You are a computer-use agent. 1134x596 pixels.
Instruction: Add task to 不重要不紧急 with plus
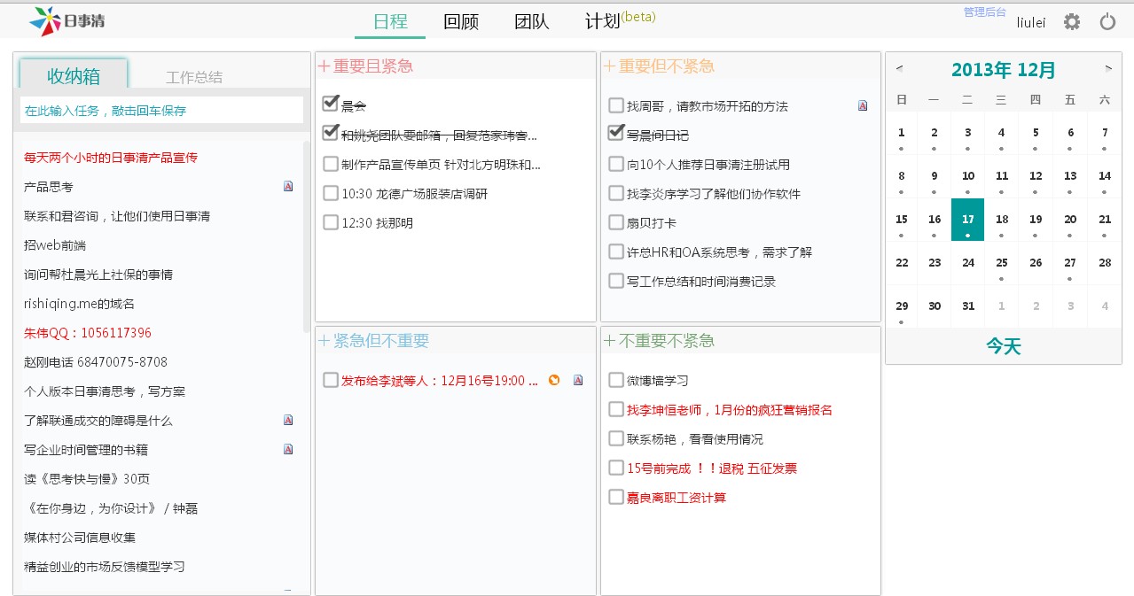point(609,341)
